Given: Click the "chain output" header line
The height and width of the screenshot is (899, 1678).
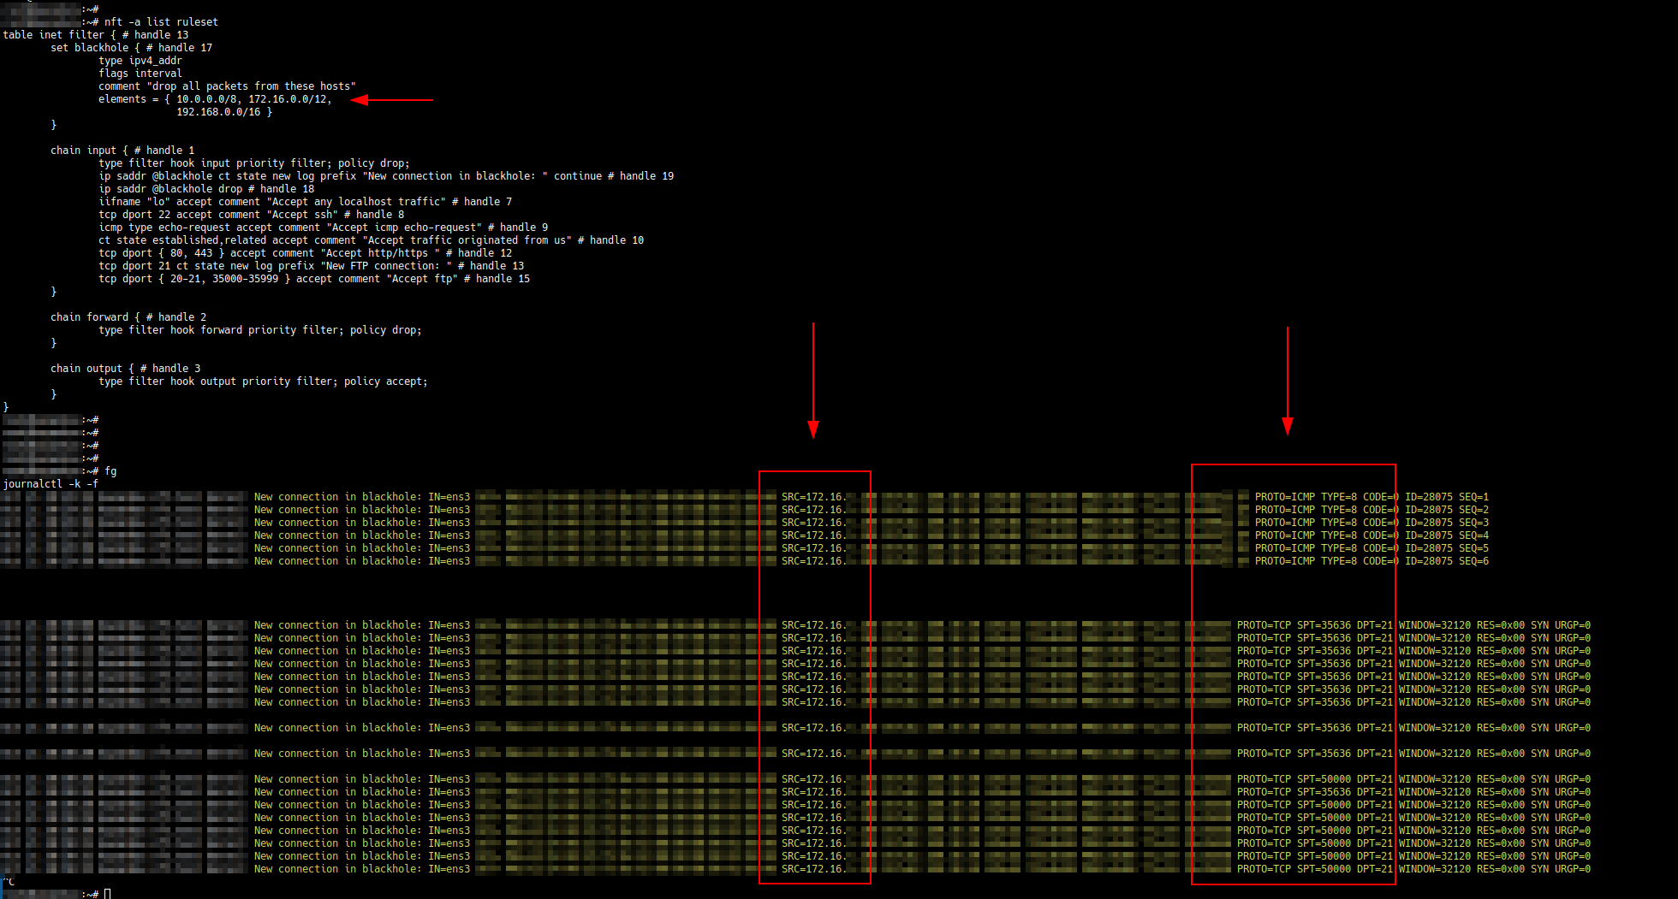Looking at the screenshot, I should pyautogui.click(x=125, y=369).
